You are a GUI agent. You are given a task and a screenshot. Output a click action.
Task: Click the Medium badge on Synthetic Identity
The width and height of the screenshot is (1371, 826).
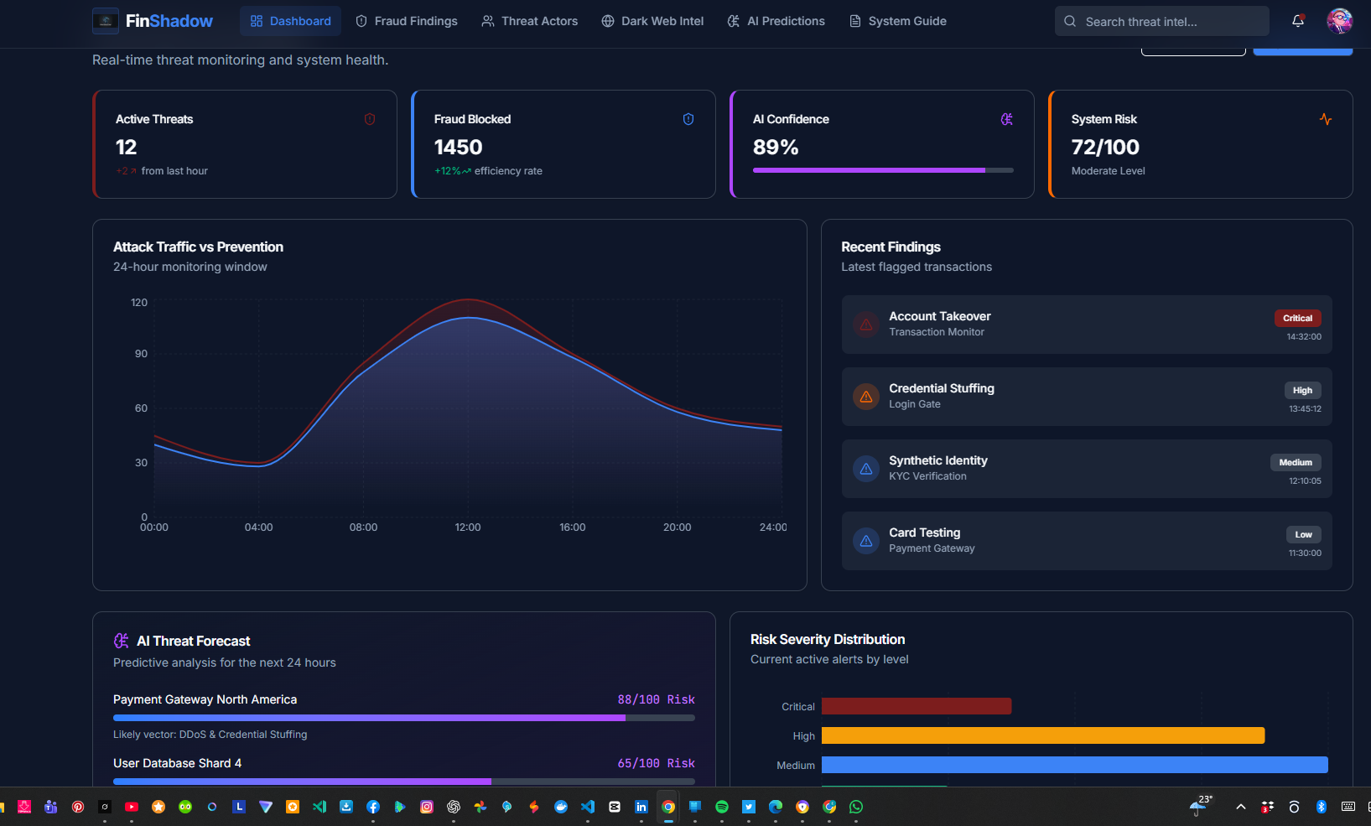(1296, 462)
